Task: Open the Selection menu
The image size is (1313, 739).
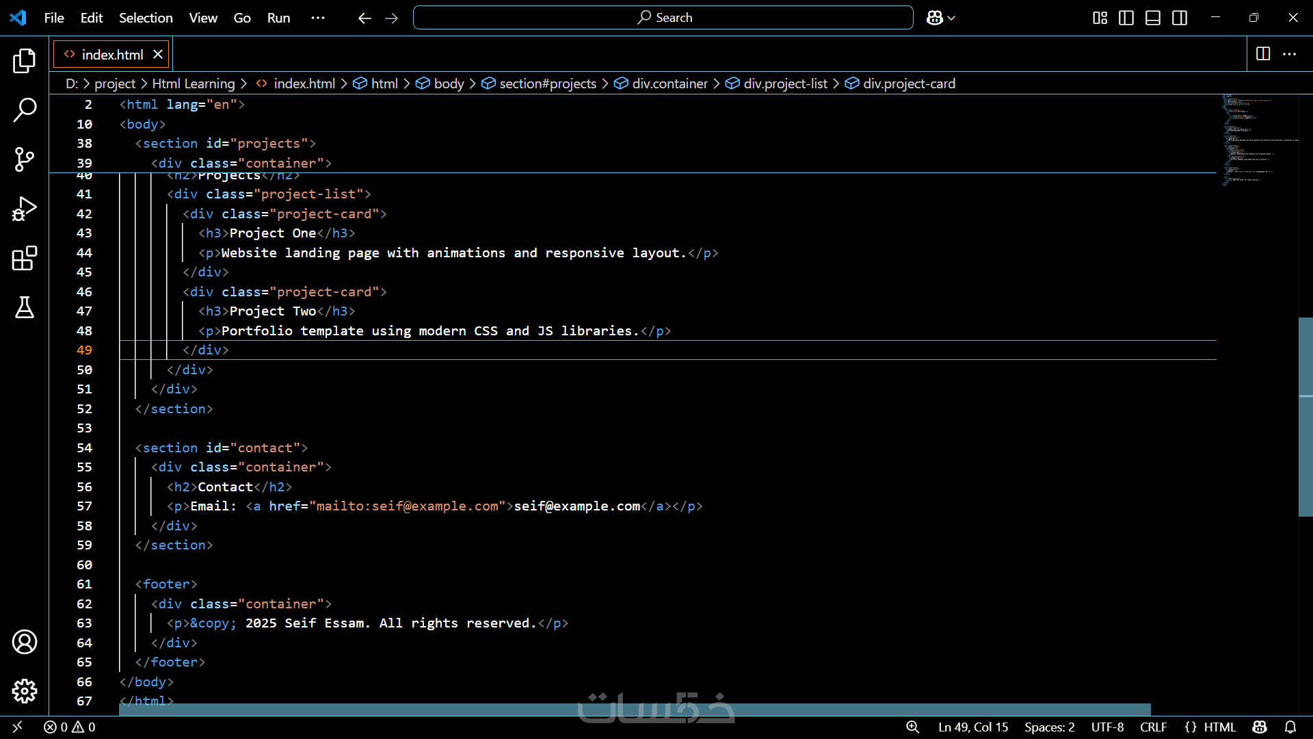Action: (x=146, y=18)
